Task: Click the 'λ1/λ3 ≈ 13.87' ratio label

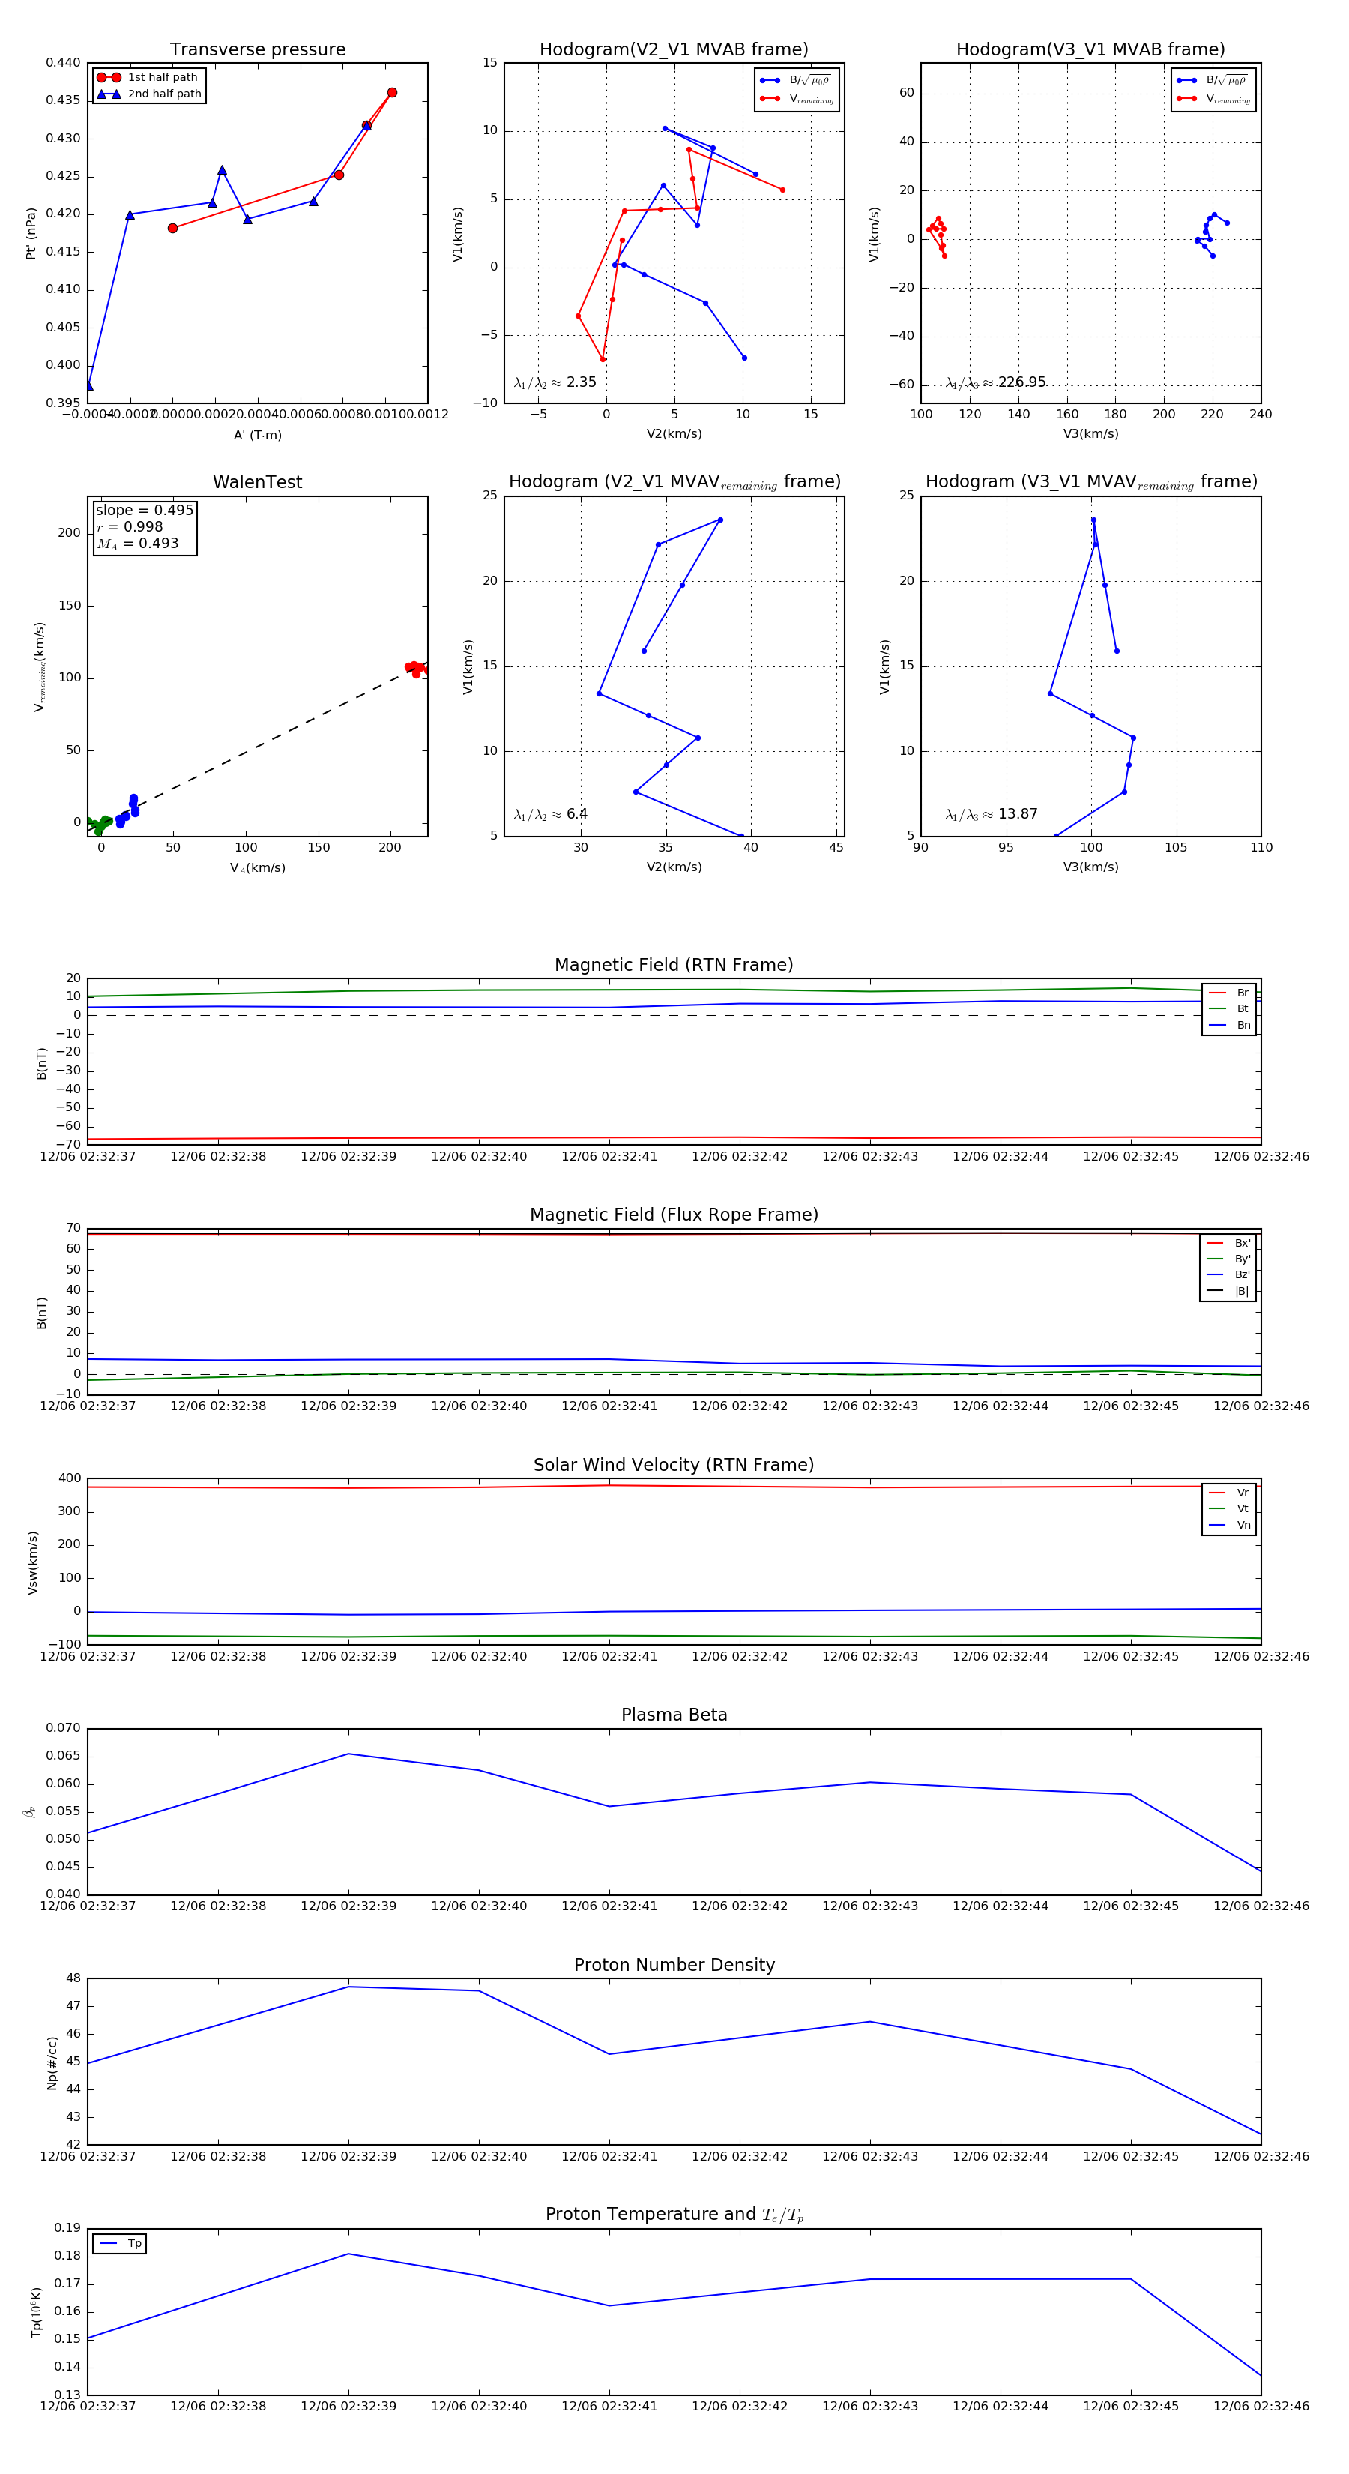Action: coord(992,814)
